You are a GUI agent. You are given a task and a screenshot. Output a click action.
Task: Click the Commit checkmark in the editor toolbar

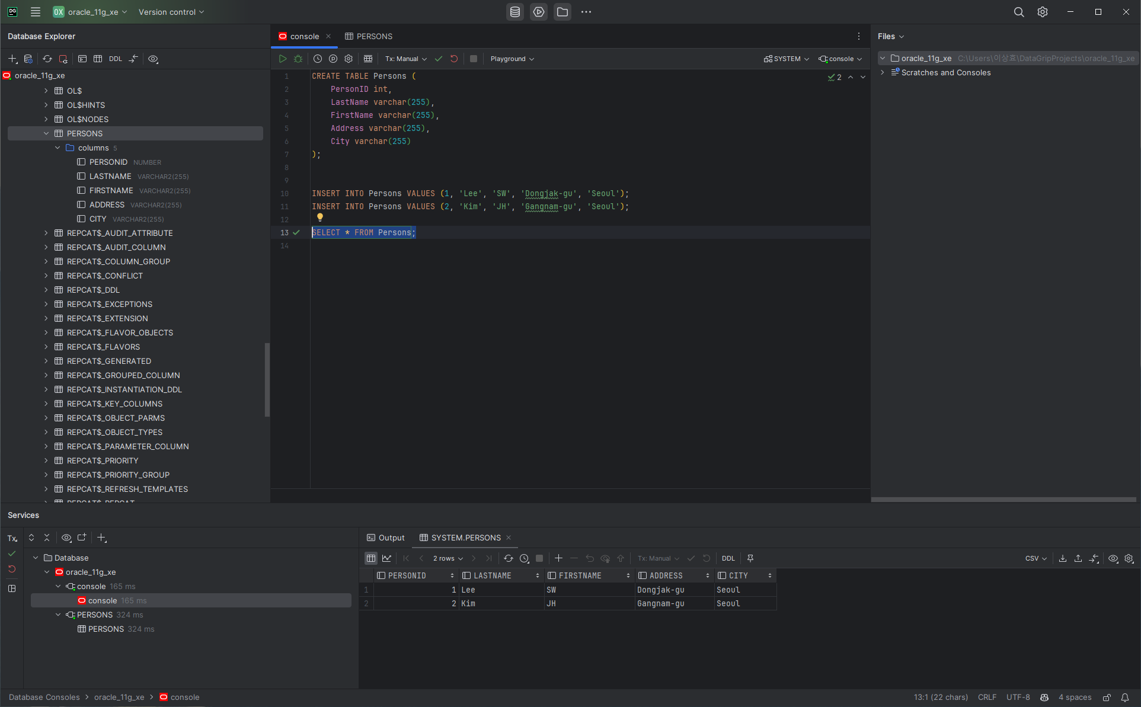tap(439, 59)
